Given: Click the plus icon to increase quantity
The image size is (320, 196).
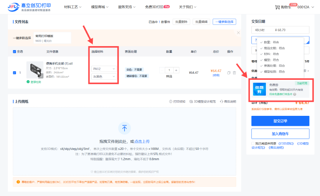Looking at the screenshot, I should point(176,70).
